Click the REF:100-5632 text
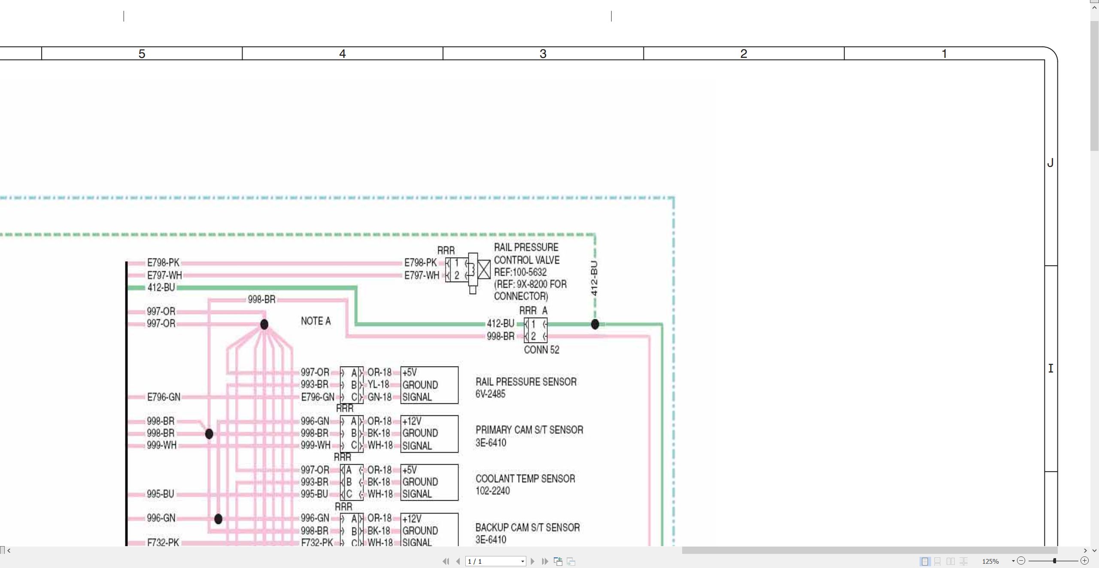1099x568 pixels. tap(520, 272)
